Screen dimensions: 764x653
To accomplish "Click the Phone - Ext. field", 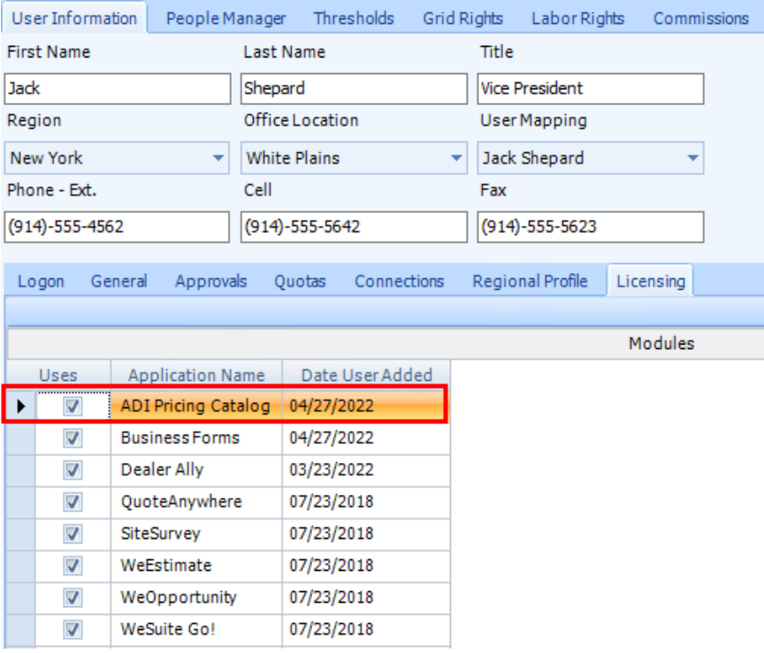I will click(x=117, y=227).
